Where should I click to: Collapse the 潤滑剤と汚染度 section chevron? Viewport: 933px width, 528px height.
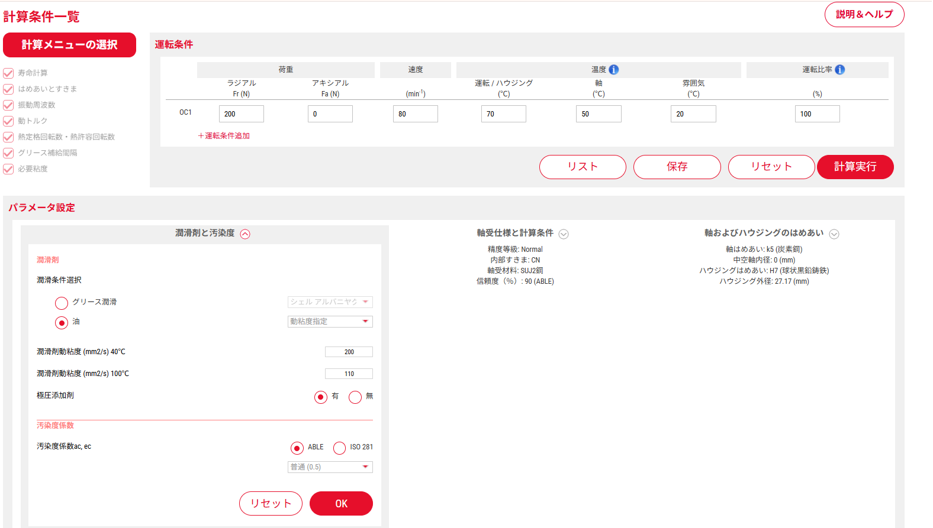245,234
